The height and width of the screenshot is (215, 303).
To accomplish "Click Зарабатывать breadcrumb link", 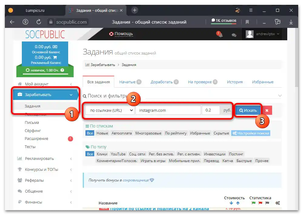I will tap(103, 65).
